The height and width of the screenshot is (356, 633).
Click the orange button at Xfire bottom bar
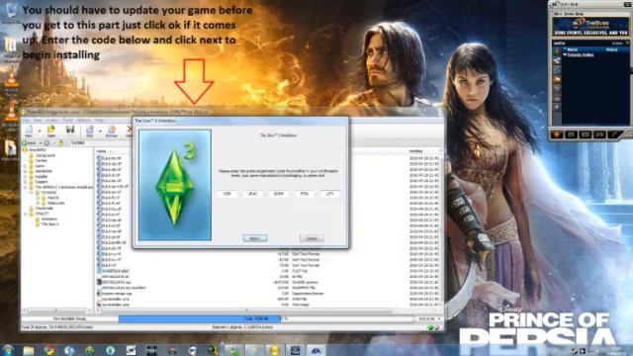[558, 134]
